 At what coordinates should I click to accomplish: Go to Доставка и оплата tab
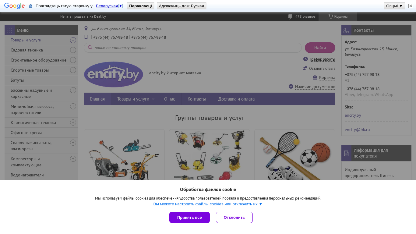[236, 99]
